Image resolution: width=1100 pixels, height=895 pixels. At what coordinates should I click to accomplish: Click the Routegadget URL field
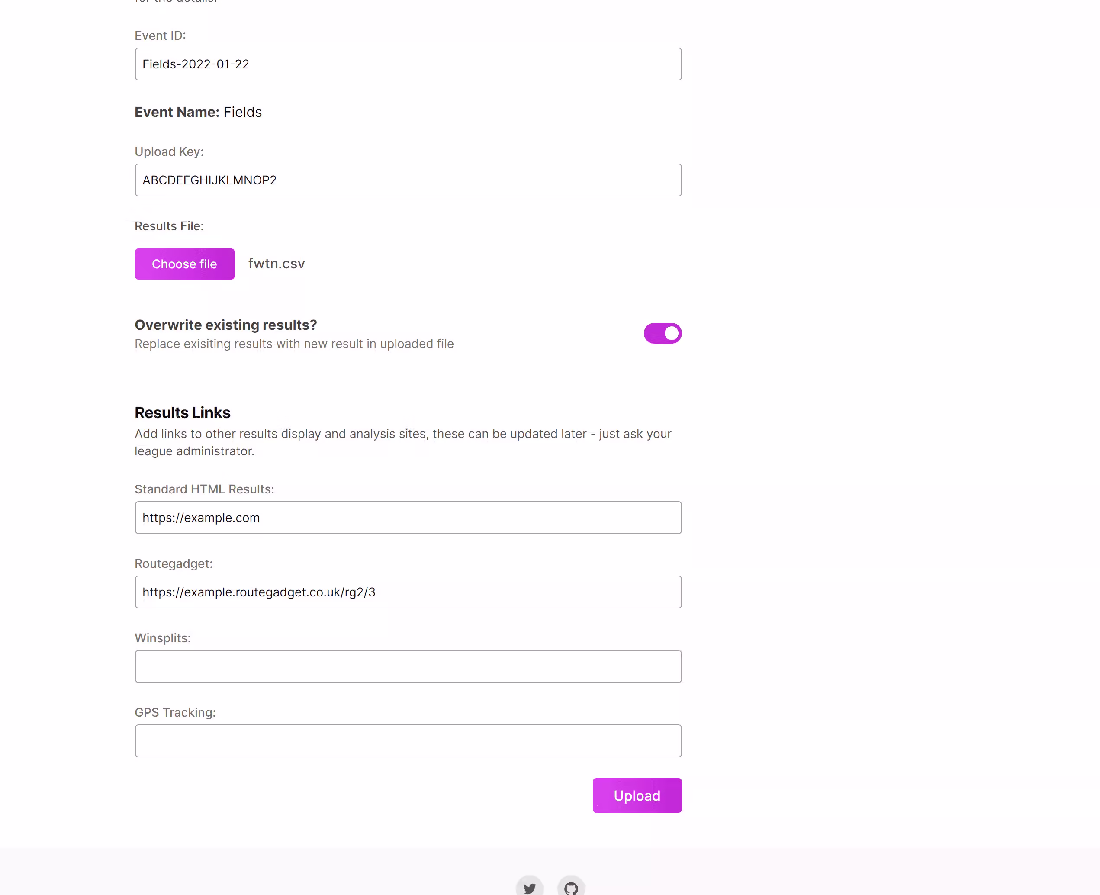coord(408,592)
